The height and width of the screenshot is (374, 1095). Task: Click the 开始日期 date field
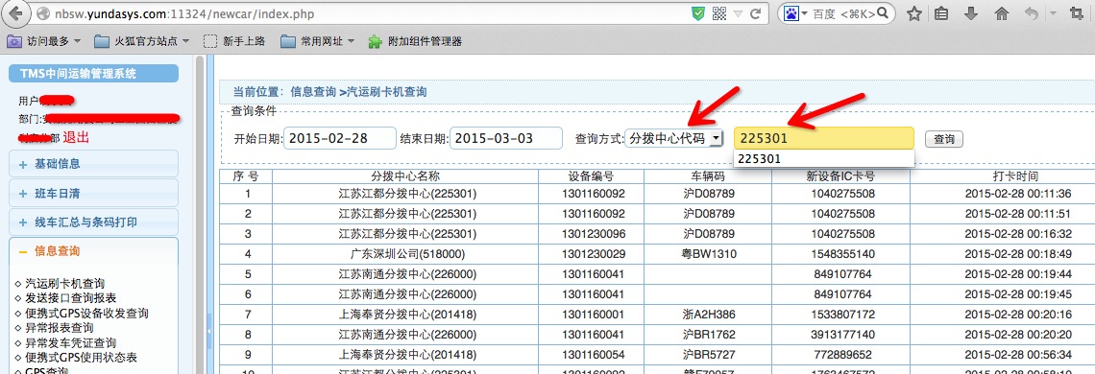[x=340, y=138]
